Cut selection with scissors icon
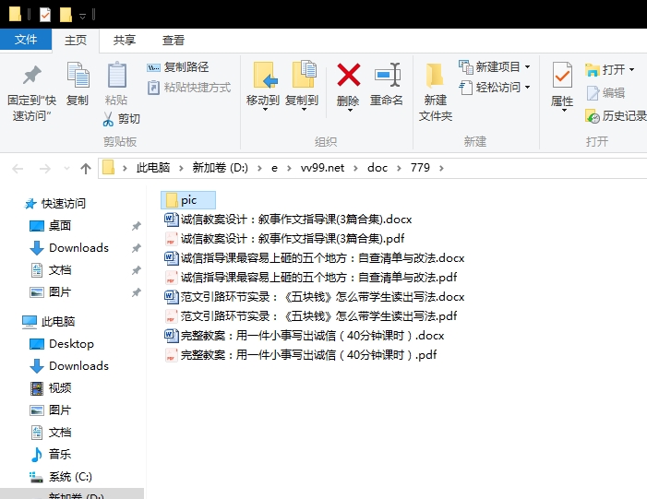 pyautogui.click(x=121, y=119)
